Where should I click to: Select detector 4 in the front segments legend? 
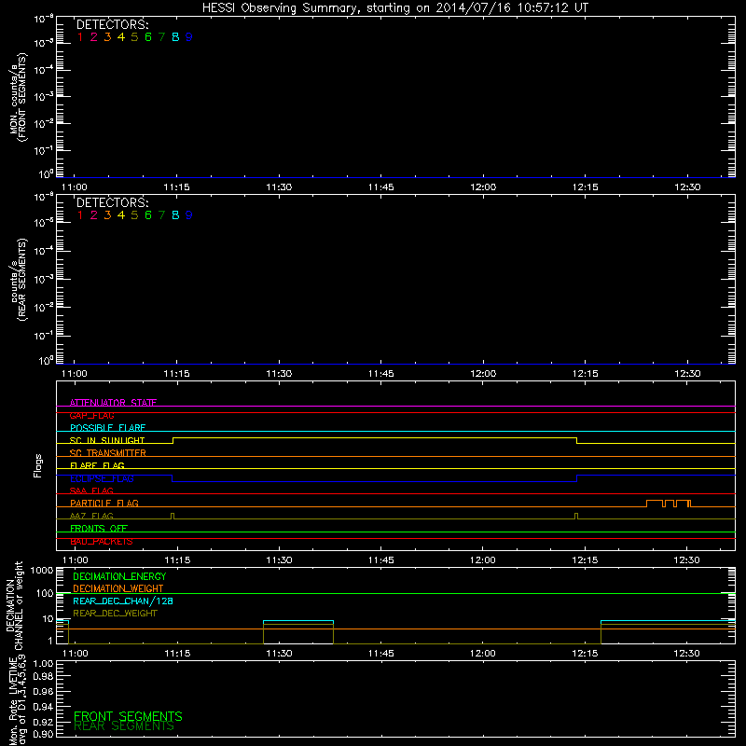pyautogui.click(x=121, y=37)
